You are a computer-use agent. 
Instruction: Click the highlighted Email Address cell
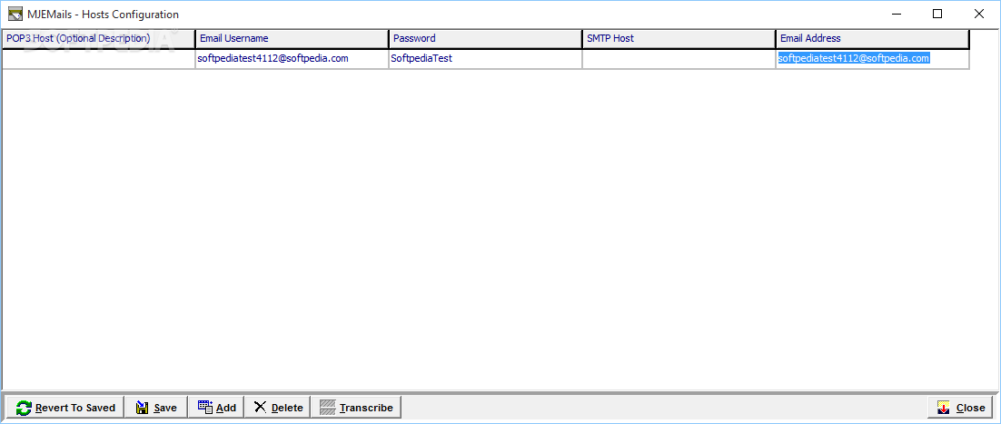tap(873, 59)
